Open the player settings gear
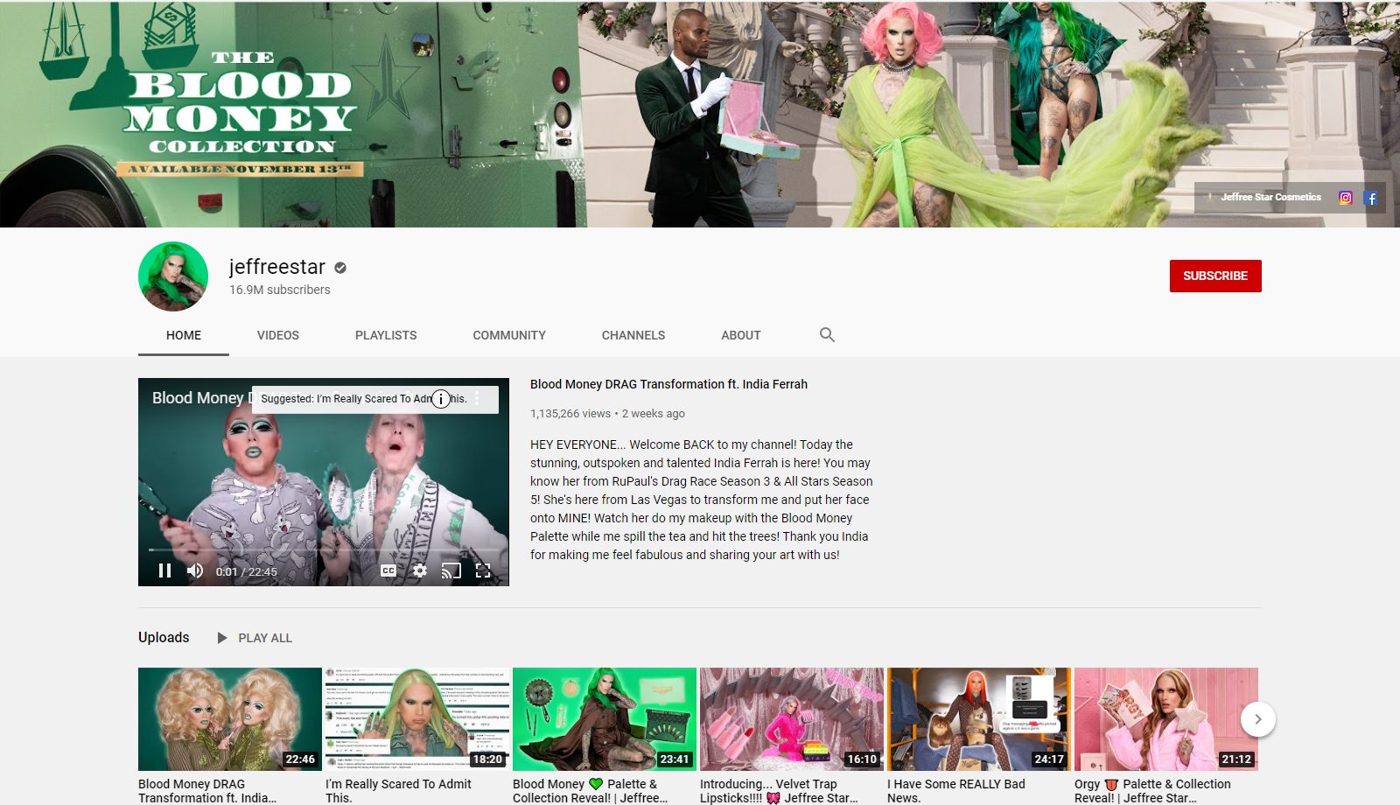The image size is (1400, 805). [x=420, y=570]
